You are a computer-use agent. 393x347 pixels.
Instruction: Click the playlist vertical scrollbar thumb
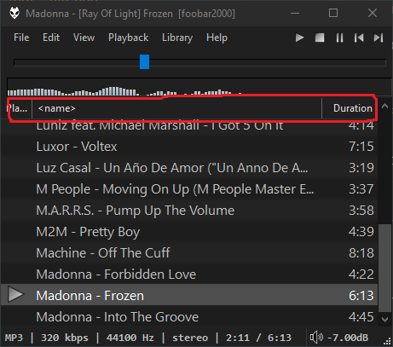click(x=385, y=269)
